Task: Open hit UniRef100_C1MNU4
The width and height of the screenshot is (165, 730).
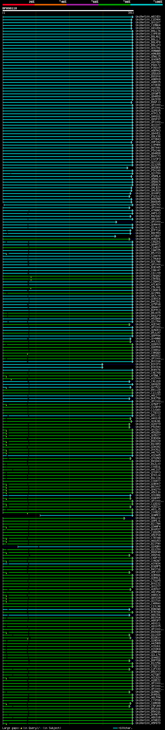Action: coord(148,25)
